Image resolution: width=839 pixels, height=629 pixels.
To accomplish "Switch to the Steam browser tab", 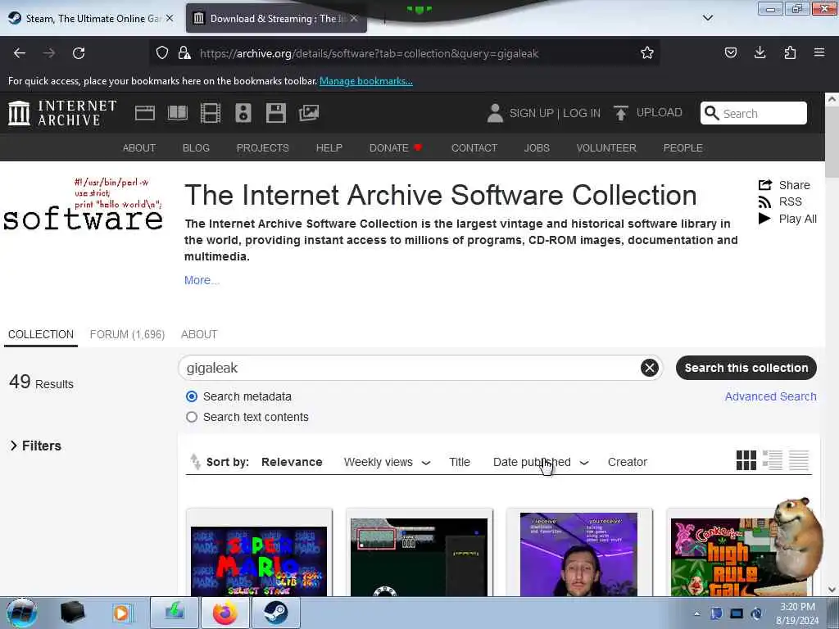I will click(x=91, y=18).
